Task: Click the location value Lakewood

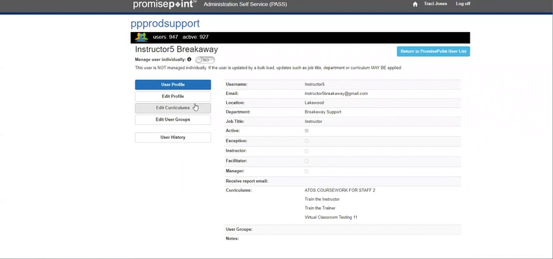Action: click(314, 103)
